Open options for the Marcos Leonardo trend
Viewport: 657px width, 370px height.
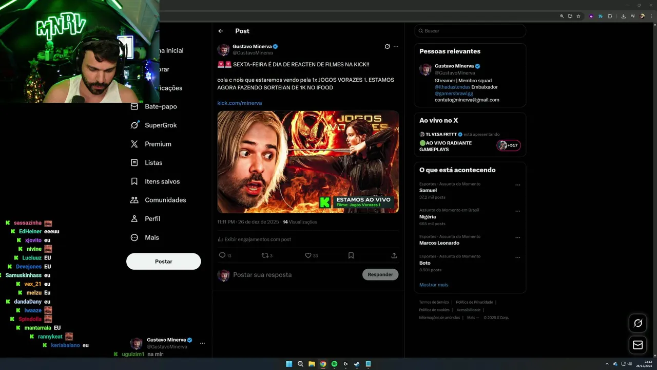click(517, 237)
